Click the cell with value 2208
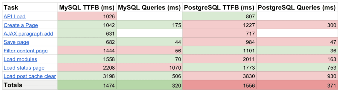 pyautogui.click(x=87, y=68)
